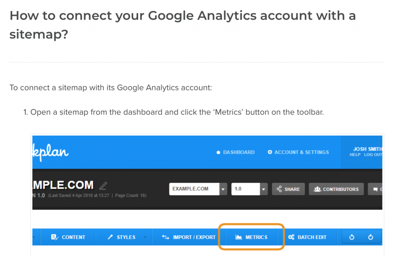Image resolution: width=410 pixels, height=256 pixels.
Task: Click the home icon next to Dashboard
Action: coord(218,152)
